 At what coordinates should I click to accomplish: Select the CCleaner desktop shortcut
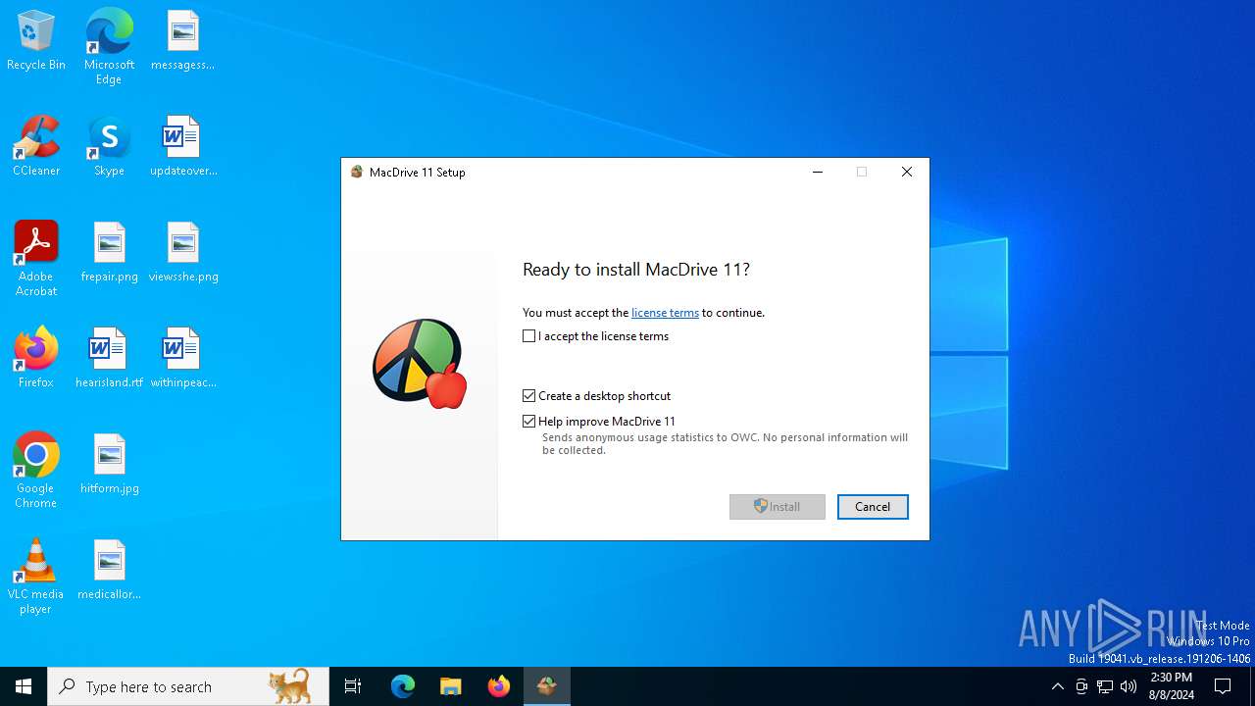click(x=36, y=147)
